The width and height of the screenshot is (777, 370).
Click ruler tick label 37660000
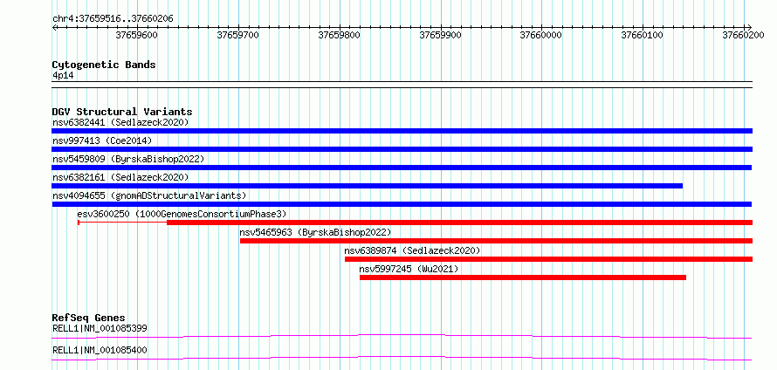click(x=541, y=35)
